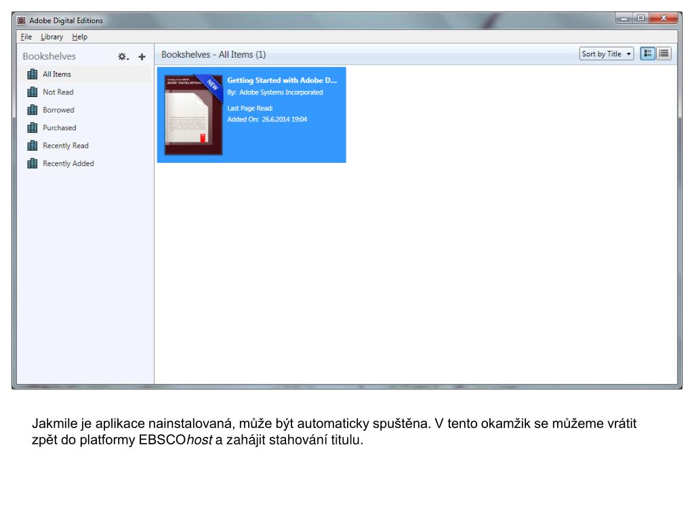Click the Adobe Digital Editions title bar icon

pyautogui.click(x=21, y=20)
